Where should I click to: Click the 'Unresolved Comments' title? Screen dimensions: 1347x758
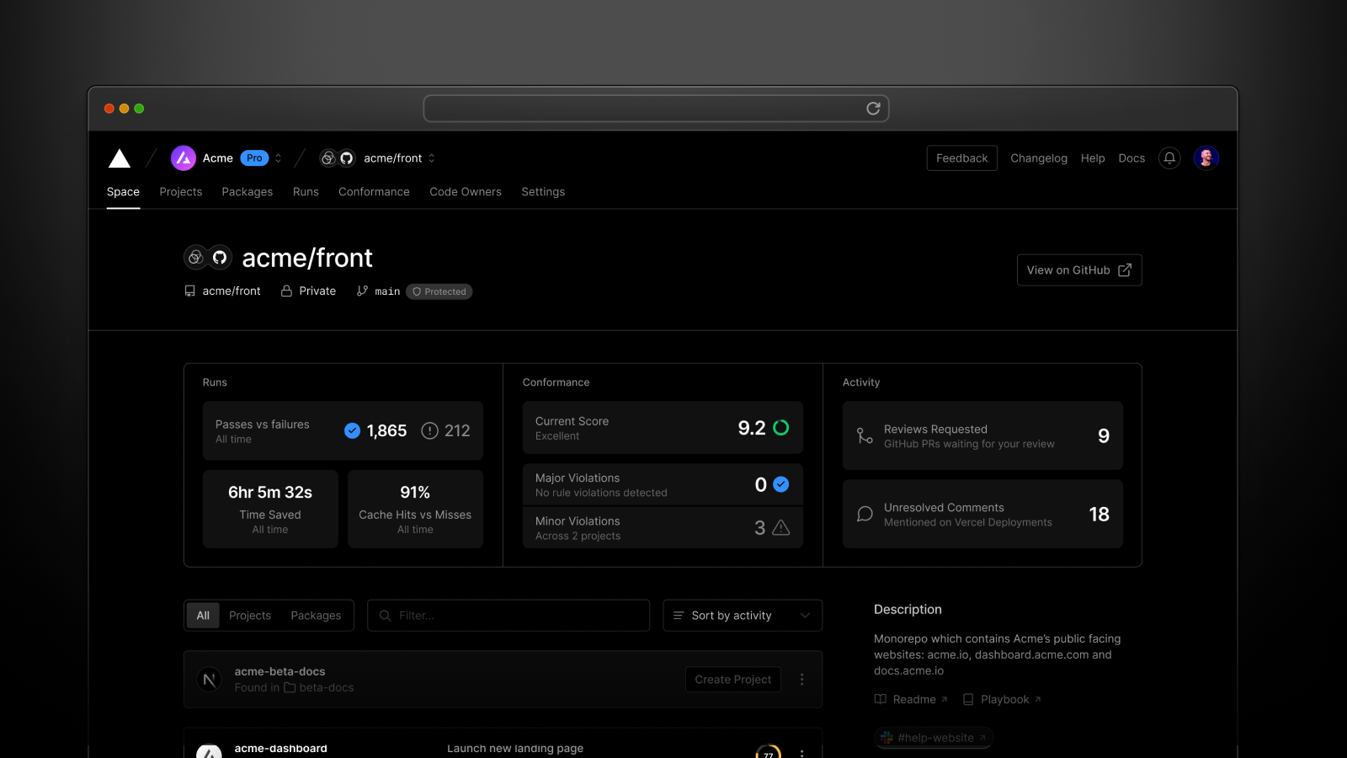(944, 508)
